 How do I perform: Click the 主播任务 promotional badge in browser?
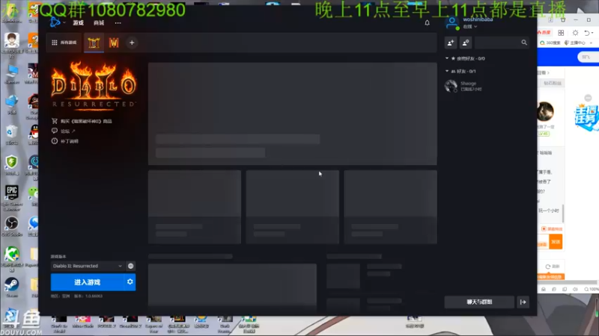point(586,117)
